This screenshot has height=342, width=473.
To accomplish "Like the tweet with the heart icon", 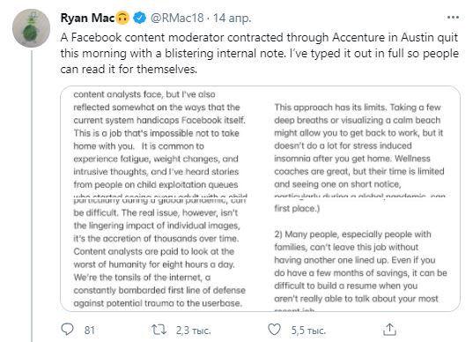I will 274,330.
